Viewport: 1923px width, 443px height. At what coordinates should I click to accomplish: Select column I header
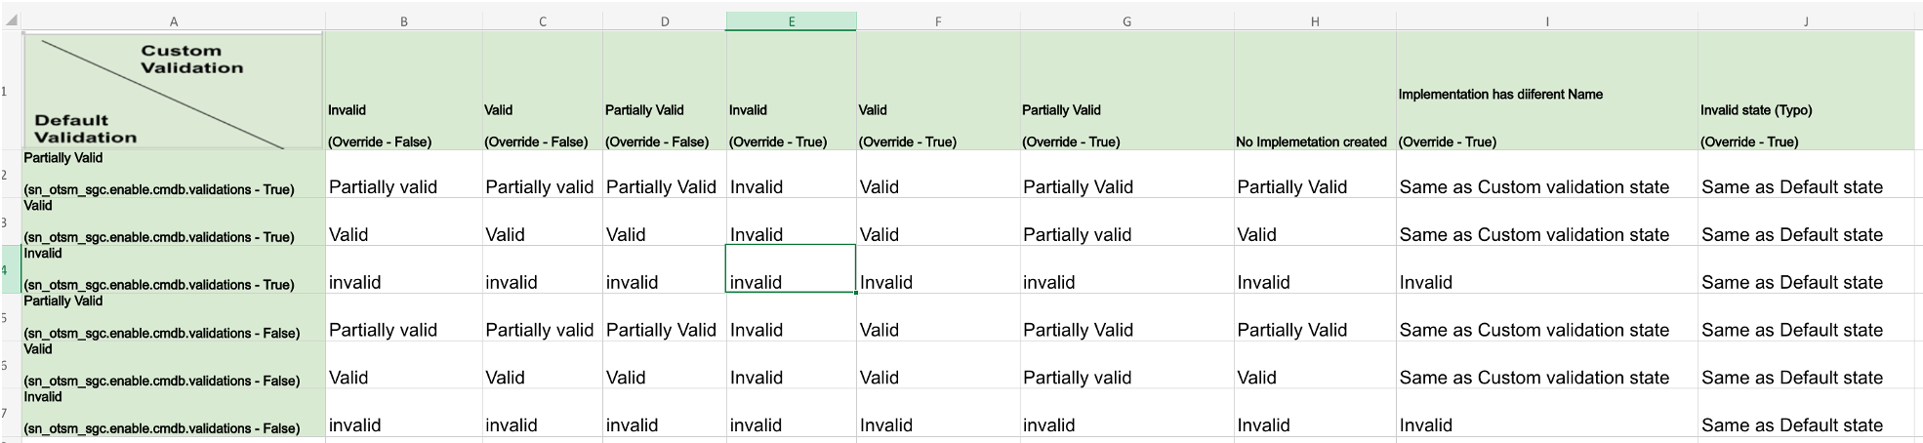point(1546,20)
